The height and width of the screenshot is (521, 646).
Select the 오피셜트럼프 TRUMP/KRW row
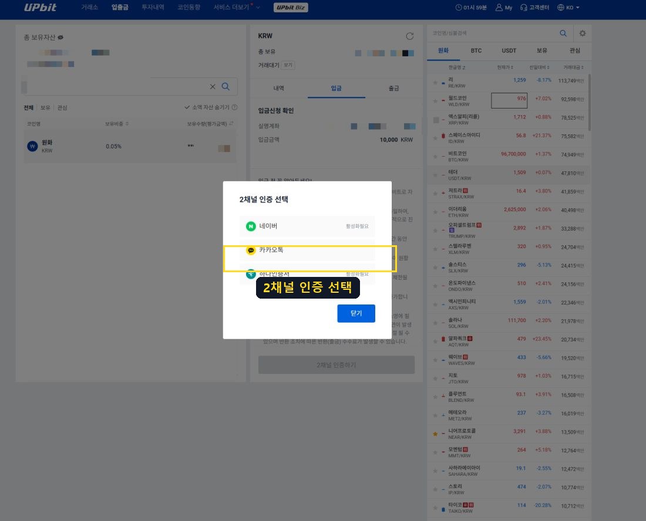(x=509, y=231)
